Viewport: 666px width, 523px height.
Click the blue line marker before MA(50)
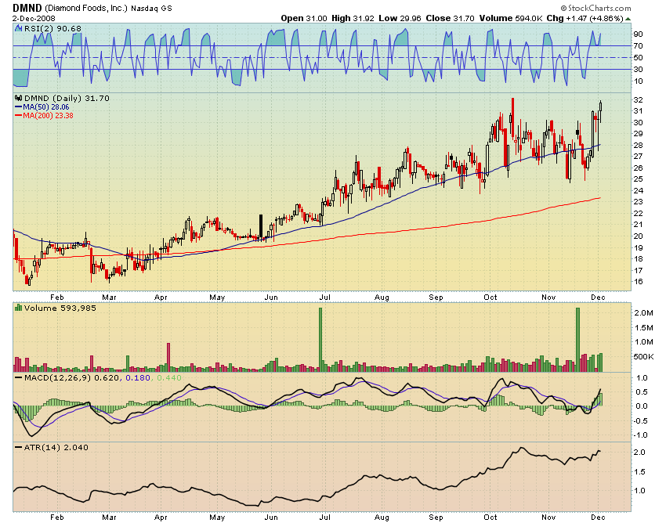pos(18,107)
